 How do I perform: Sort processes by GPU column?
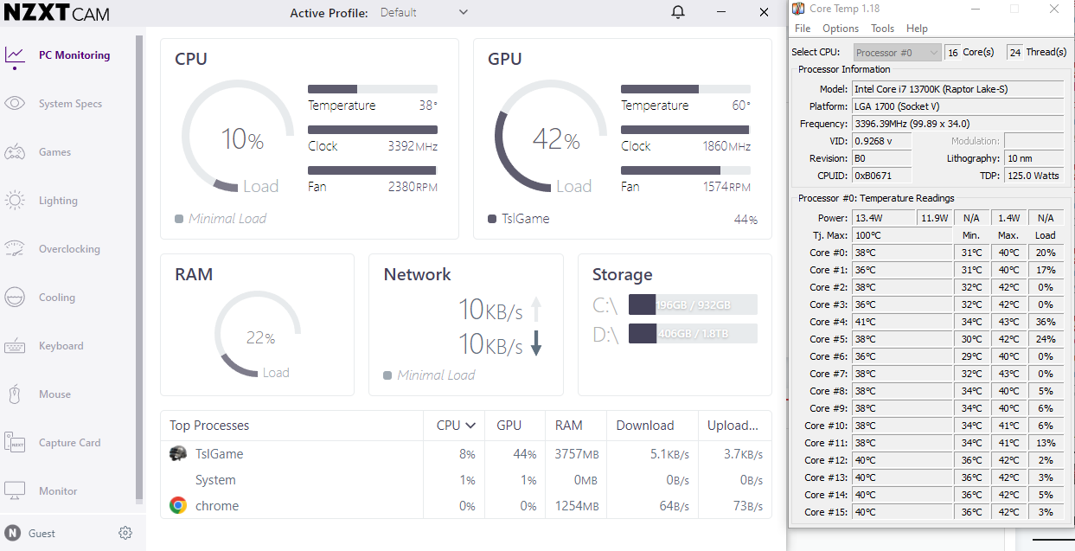[x=509, y=426]
